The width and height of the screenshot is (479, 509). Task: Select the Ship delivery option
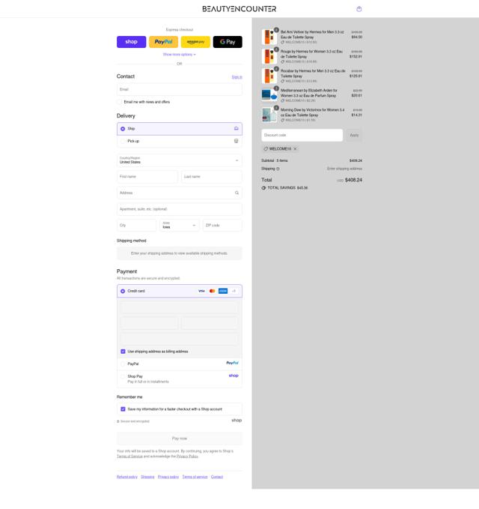click(179, 129)
